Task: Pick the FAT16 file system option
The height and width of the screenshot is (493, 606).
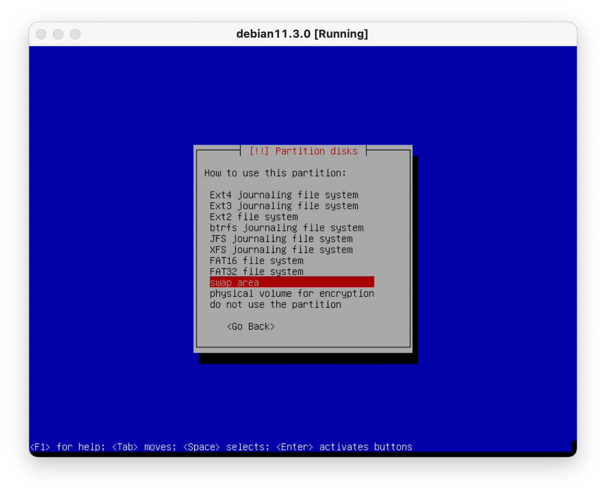Action: (x=256, y=261)
